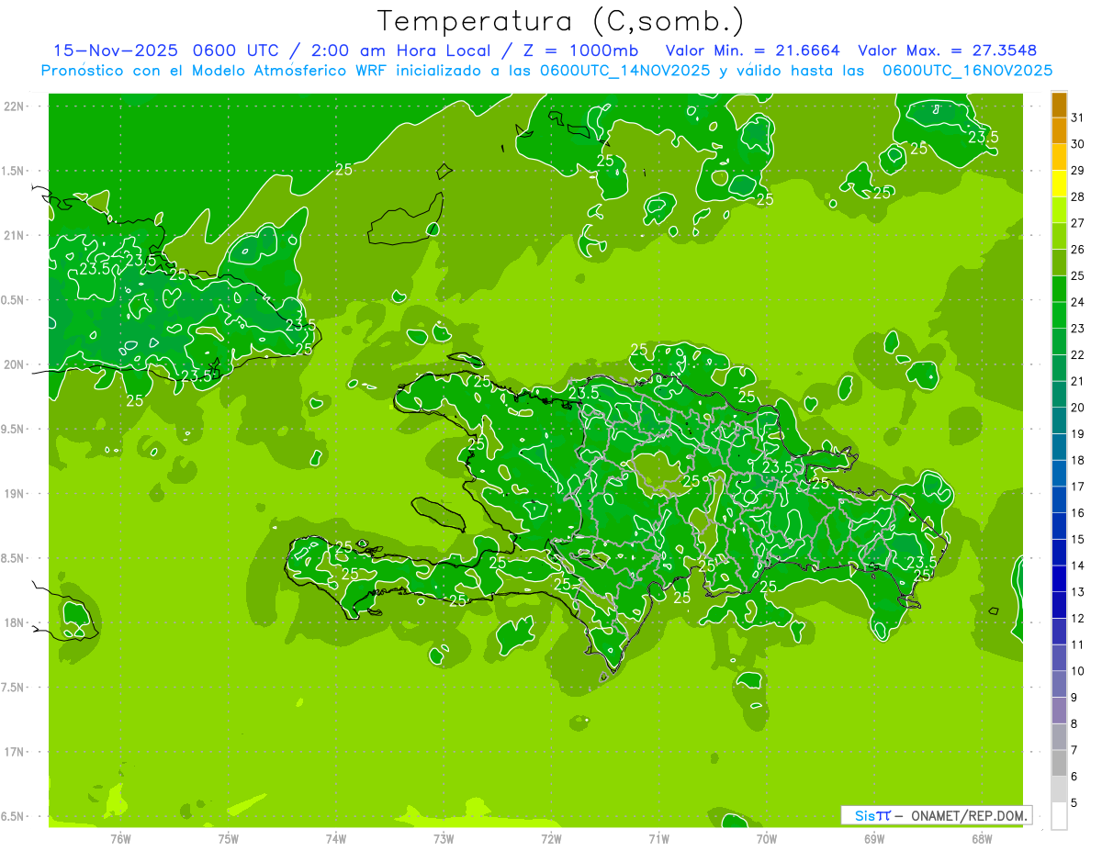1102x851 pixels.
Task: Select the "Valor Max. = 27.3548" readout
Action: point(948,50)
